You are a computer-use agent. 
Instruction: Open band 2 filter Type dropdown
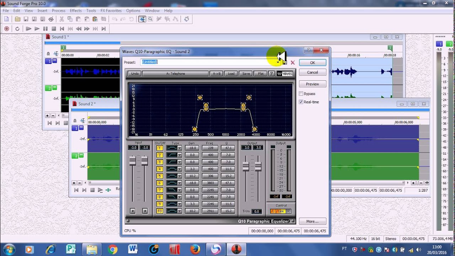[x=180, y=155]
